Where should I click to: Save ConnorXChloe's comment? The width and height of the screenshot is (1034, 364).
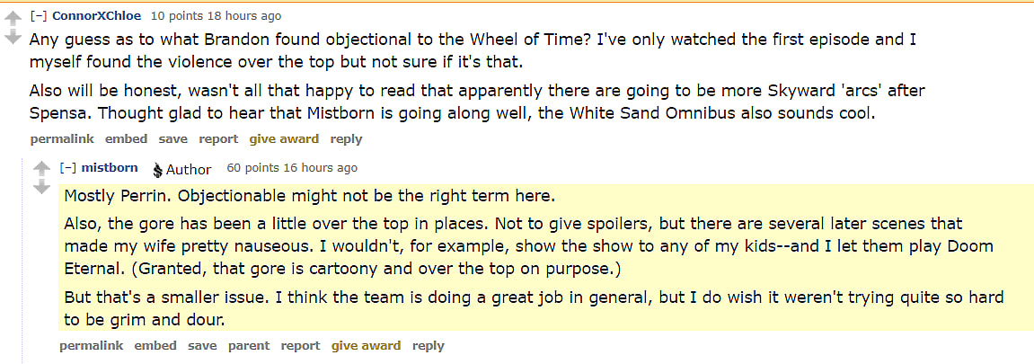click(x=173, y=139)
